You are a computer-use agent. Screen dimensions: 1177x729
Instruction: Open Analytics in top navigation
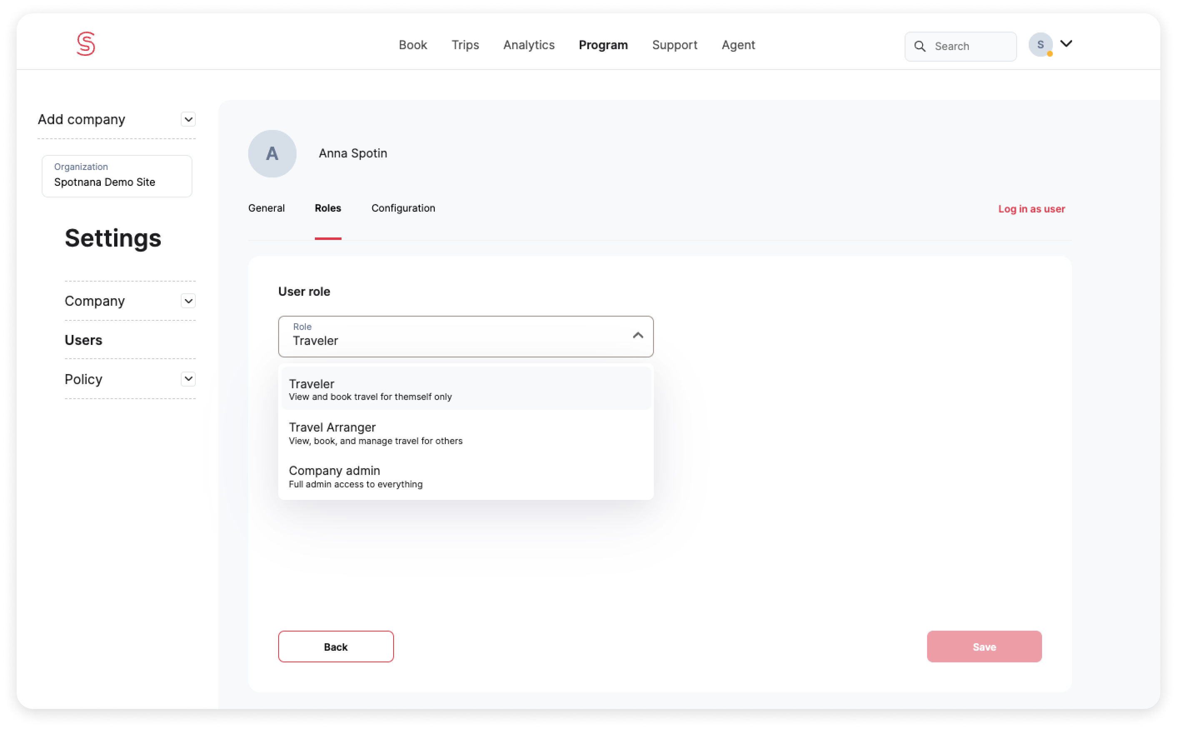pyautogui.click(x=529, y=45)
